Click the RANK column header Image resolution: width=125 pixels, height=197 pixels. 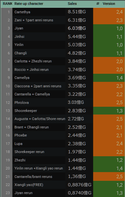[7, 4]
